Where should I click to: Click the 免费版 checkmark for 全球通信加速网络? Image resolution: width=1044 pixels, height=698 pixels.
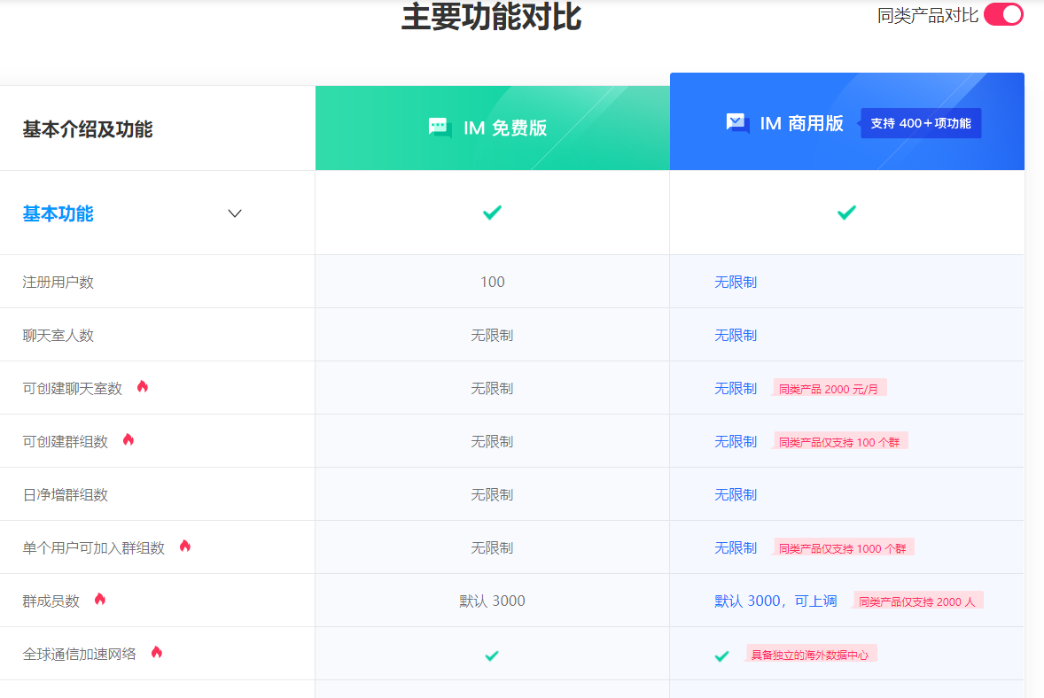(x=492, y=656)
